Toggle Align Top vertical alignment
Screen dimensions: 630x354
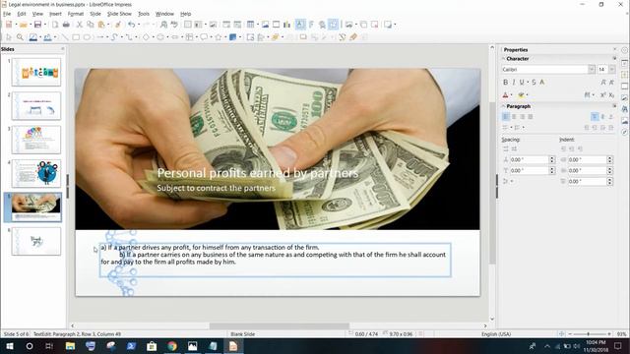[595, 117]
